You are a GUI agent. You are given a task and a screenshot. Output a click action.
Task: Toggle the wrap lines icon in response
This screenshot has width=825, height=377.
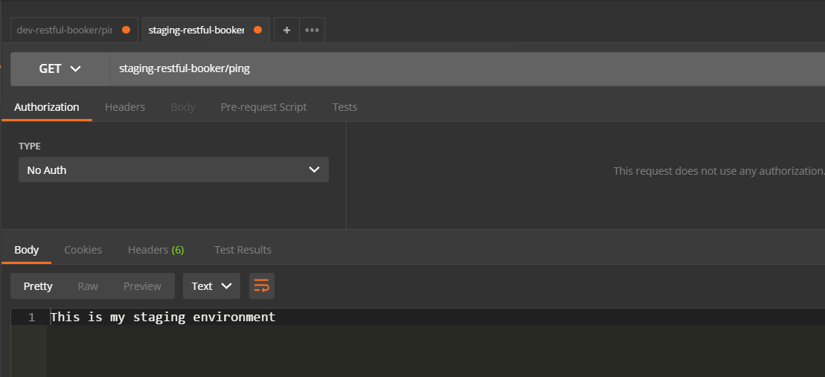[x=262, y=286]
